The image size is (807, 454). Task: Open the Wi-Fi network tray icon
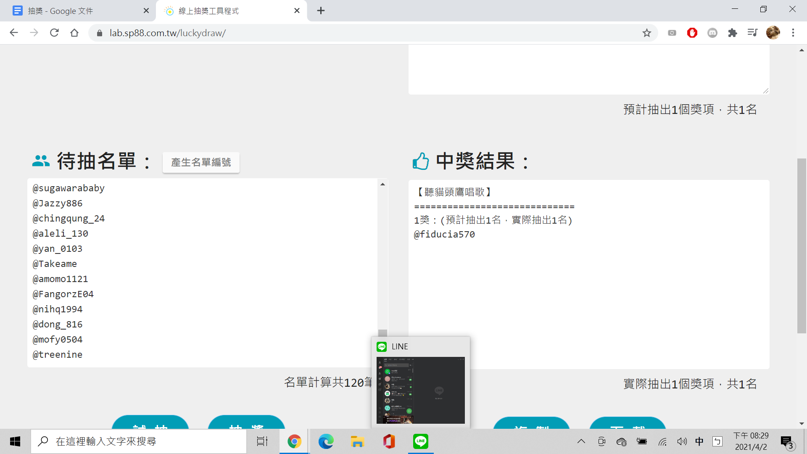click(662, 441)
